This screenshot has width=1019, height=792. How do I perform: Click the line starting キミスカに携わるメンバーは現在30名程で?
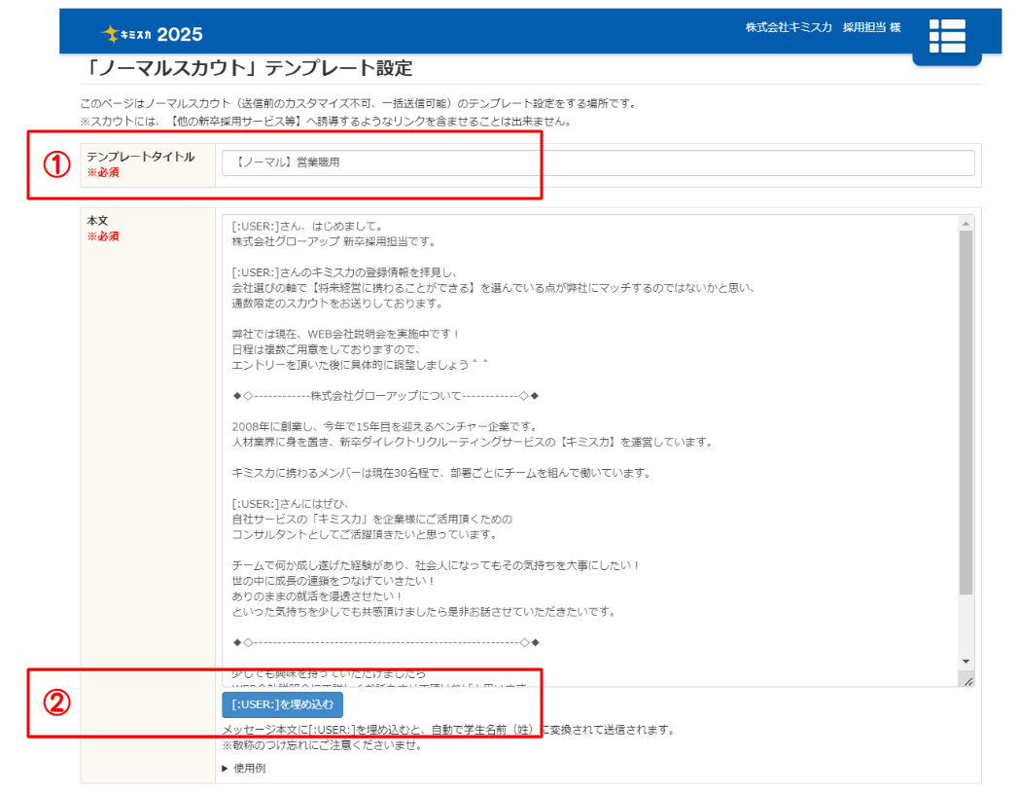(x=442, y=473)
